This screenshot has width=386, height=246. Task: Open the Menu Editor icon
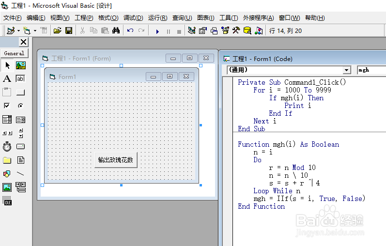[x=44, y=31]
